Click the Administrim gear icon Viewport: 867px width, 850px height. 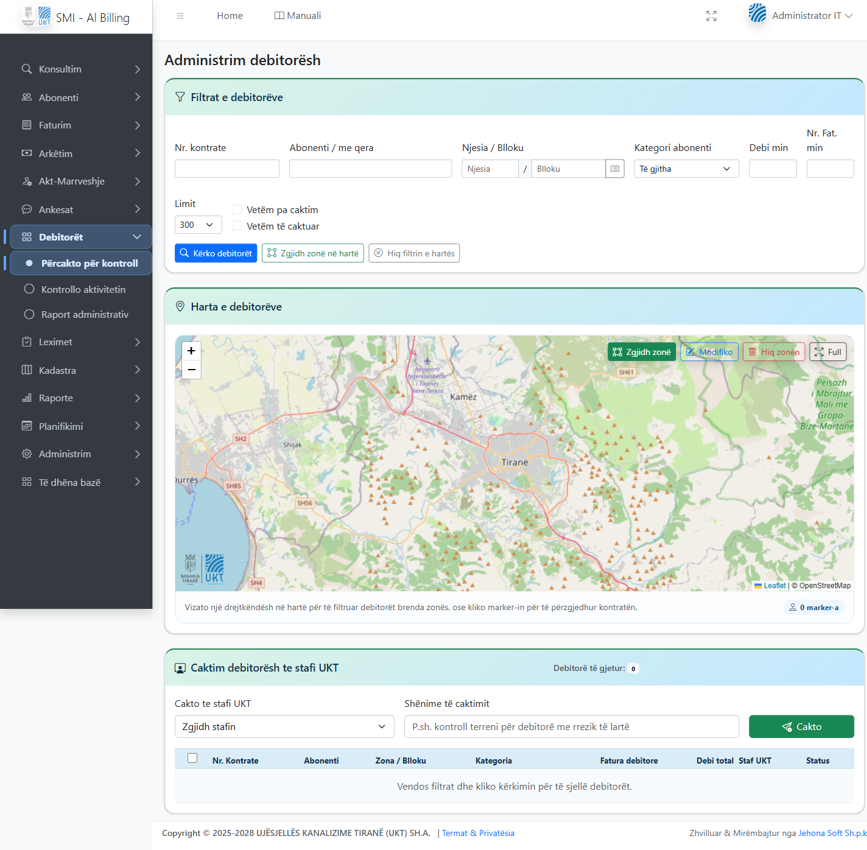click(27, 454)
